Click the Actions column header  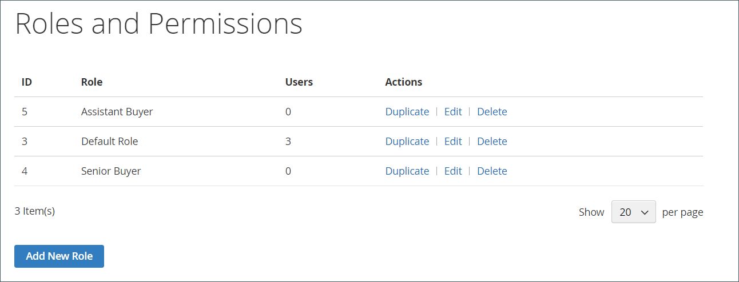coord(403,82)
